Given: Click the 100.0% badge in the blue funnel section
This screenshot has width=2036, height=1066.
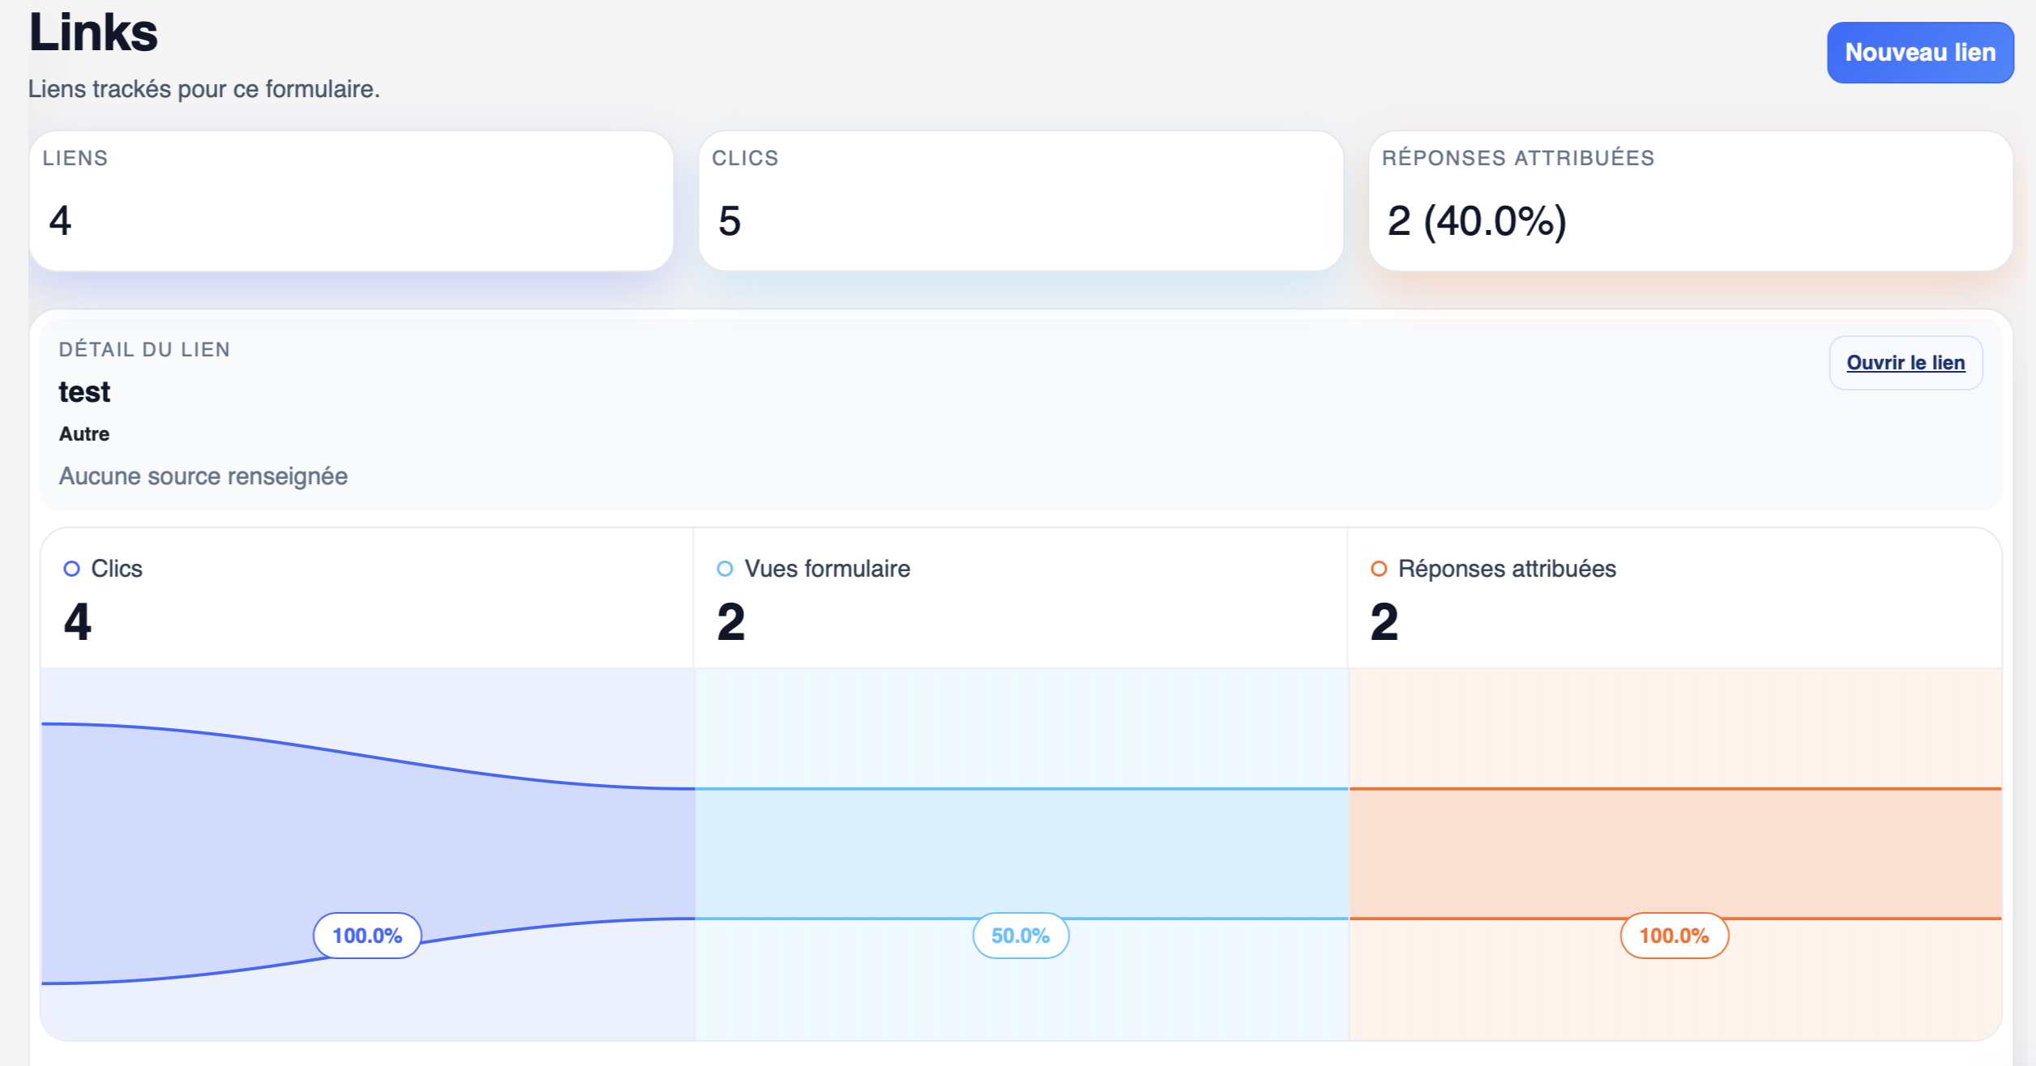Looking at the screenshot, I should (x=367, y=935).
